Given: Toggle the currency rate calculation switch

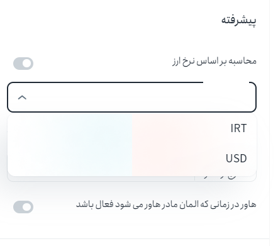Looking at the screenshot, I should pos(23,64).
